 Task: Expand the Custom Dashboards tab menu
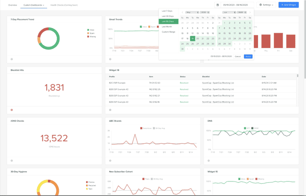(x=33, y=5)
